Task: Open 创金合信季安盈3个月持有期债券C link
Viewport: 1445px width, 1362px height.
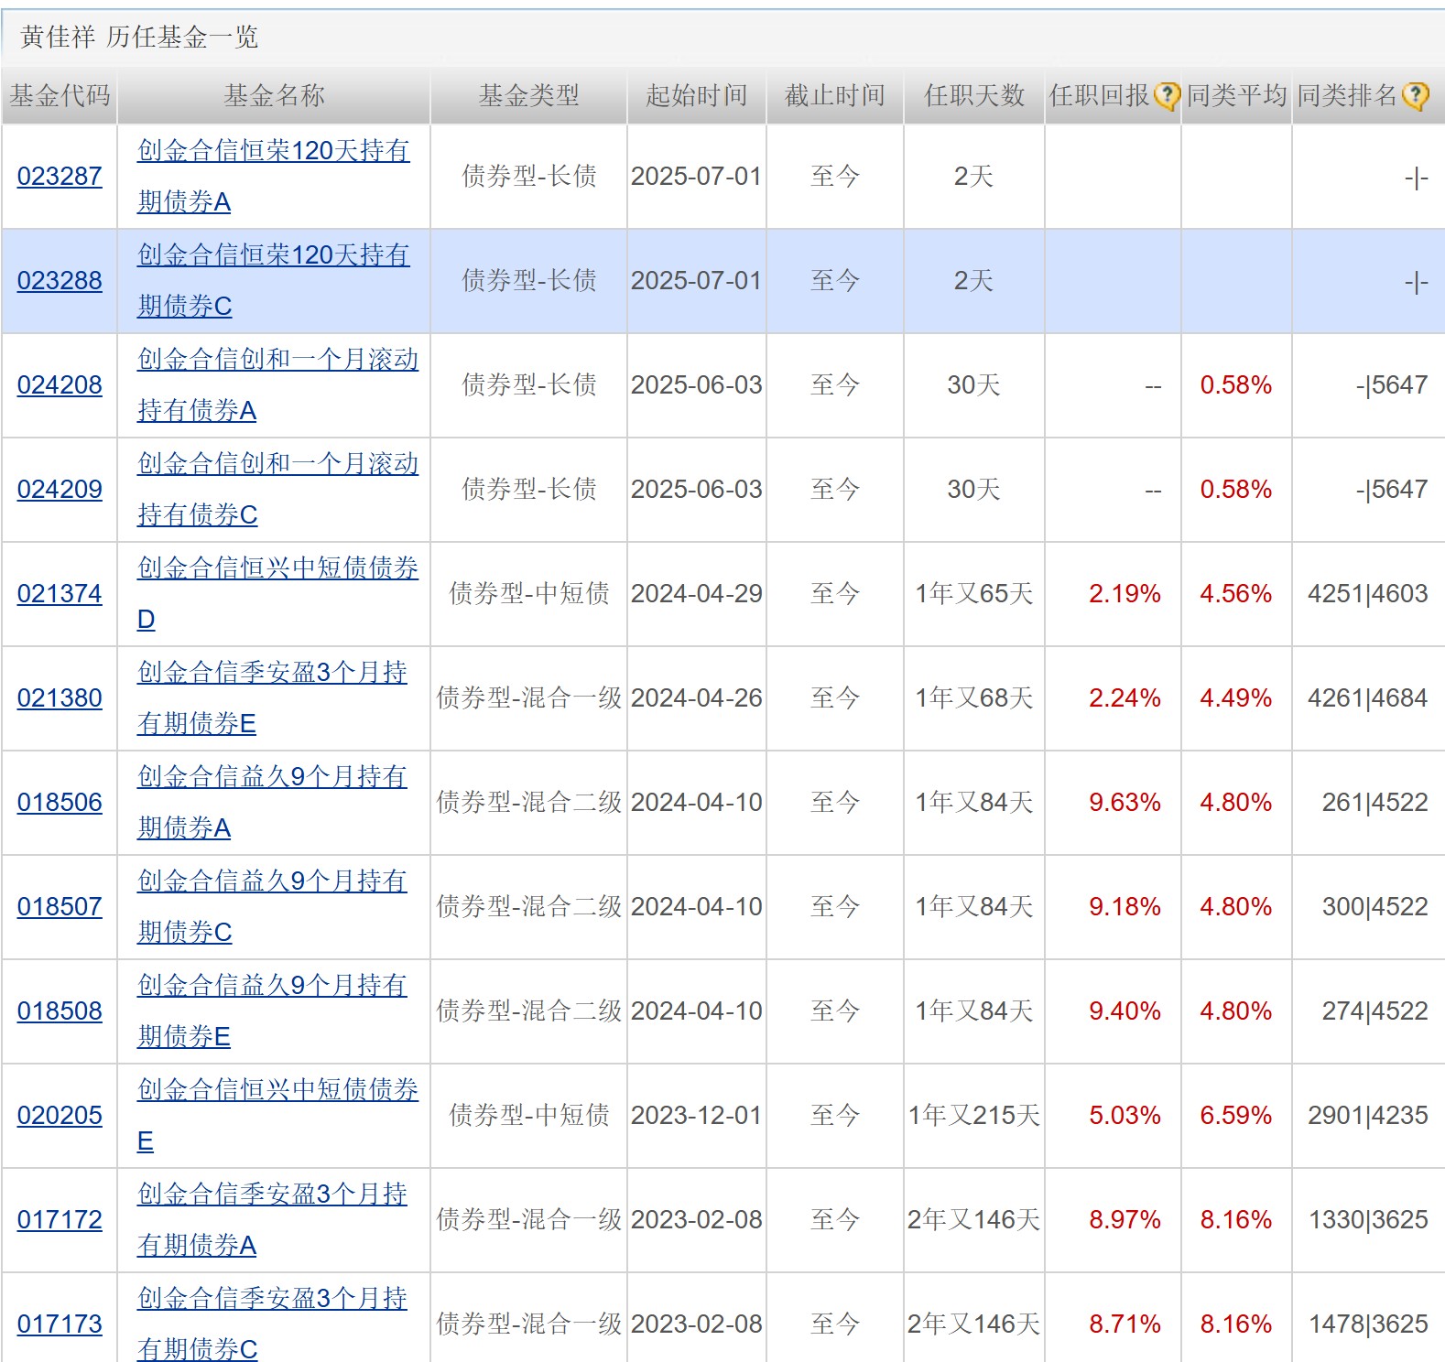Action: click(272, 1324)
